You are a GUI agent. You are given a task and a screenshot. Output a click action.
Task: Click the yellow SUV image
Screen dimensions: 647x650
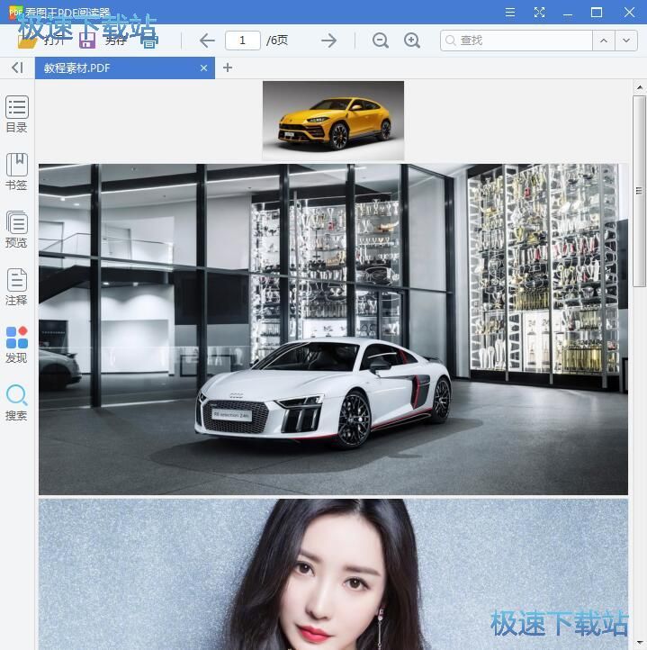(x=333, y=121)
